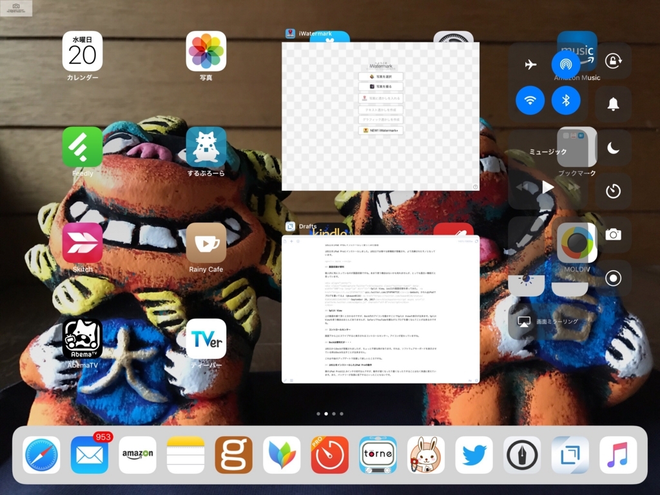660x495 pixels.
Task: Open the rabbit app in the dock
Action: (426, 455)
